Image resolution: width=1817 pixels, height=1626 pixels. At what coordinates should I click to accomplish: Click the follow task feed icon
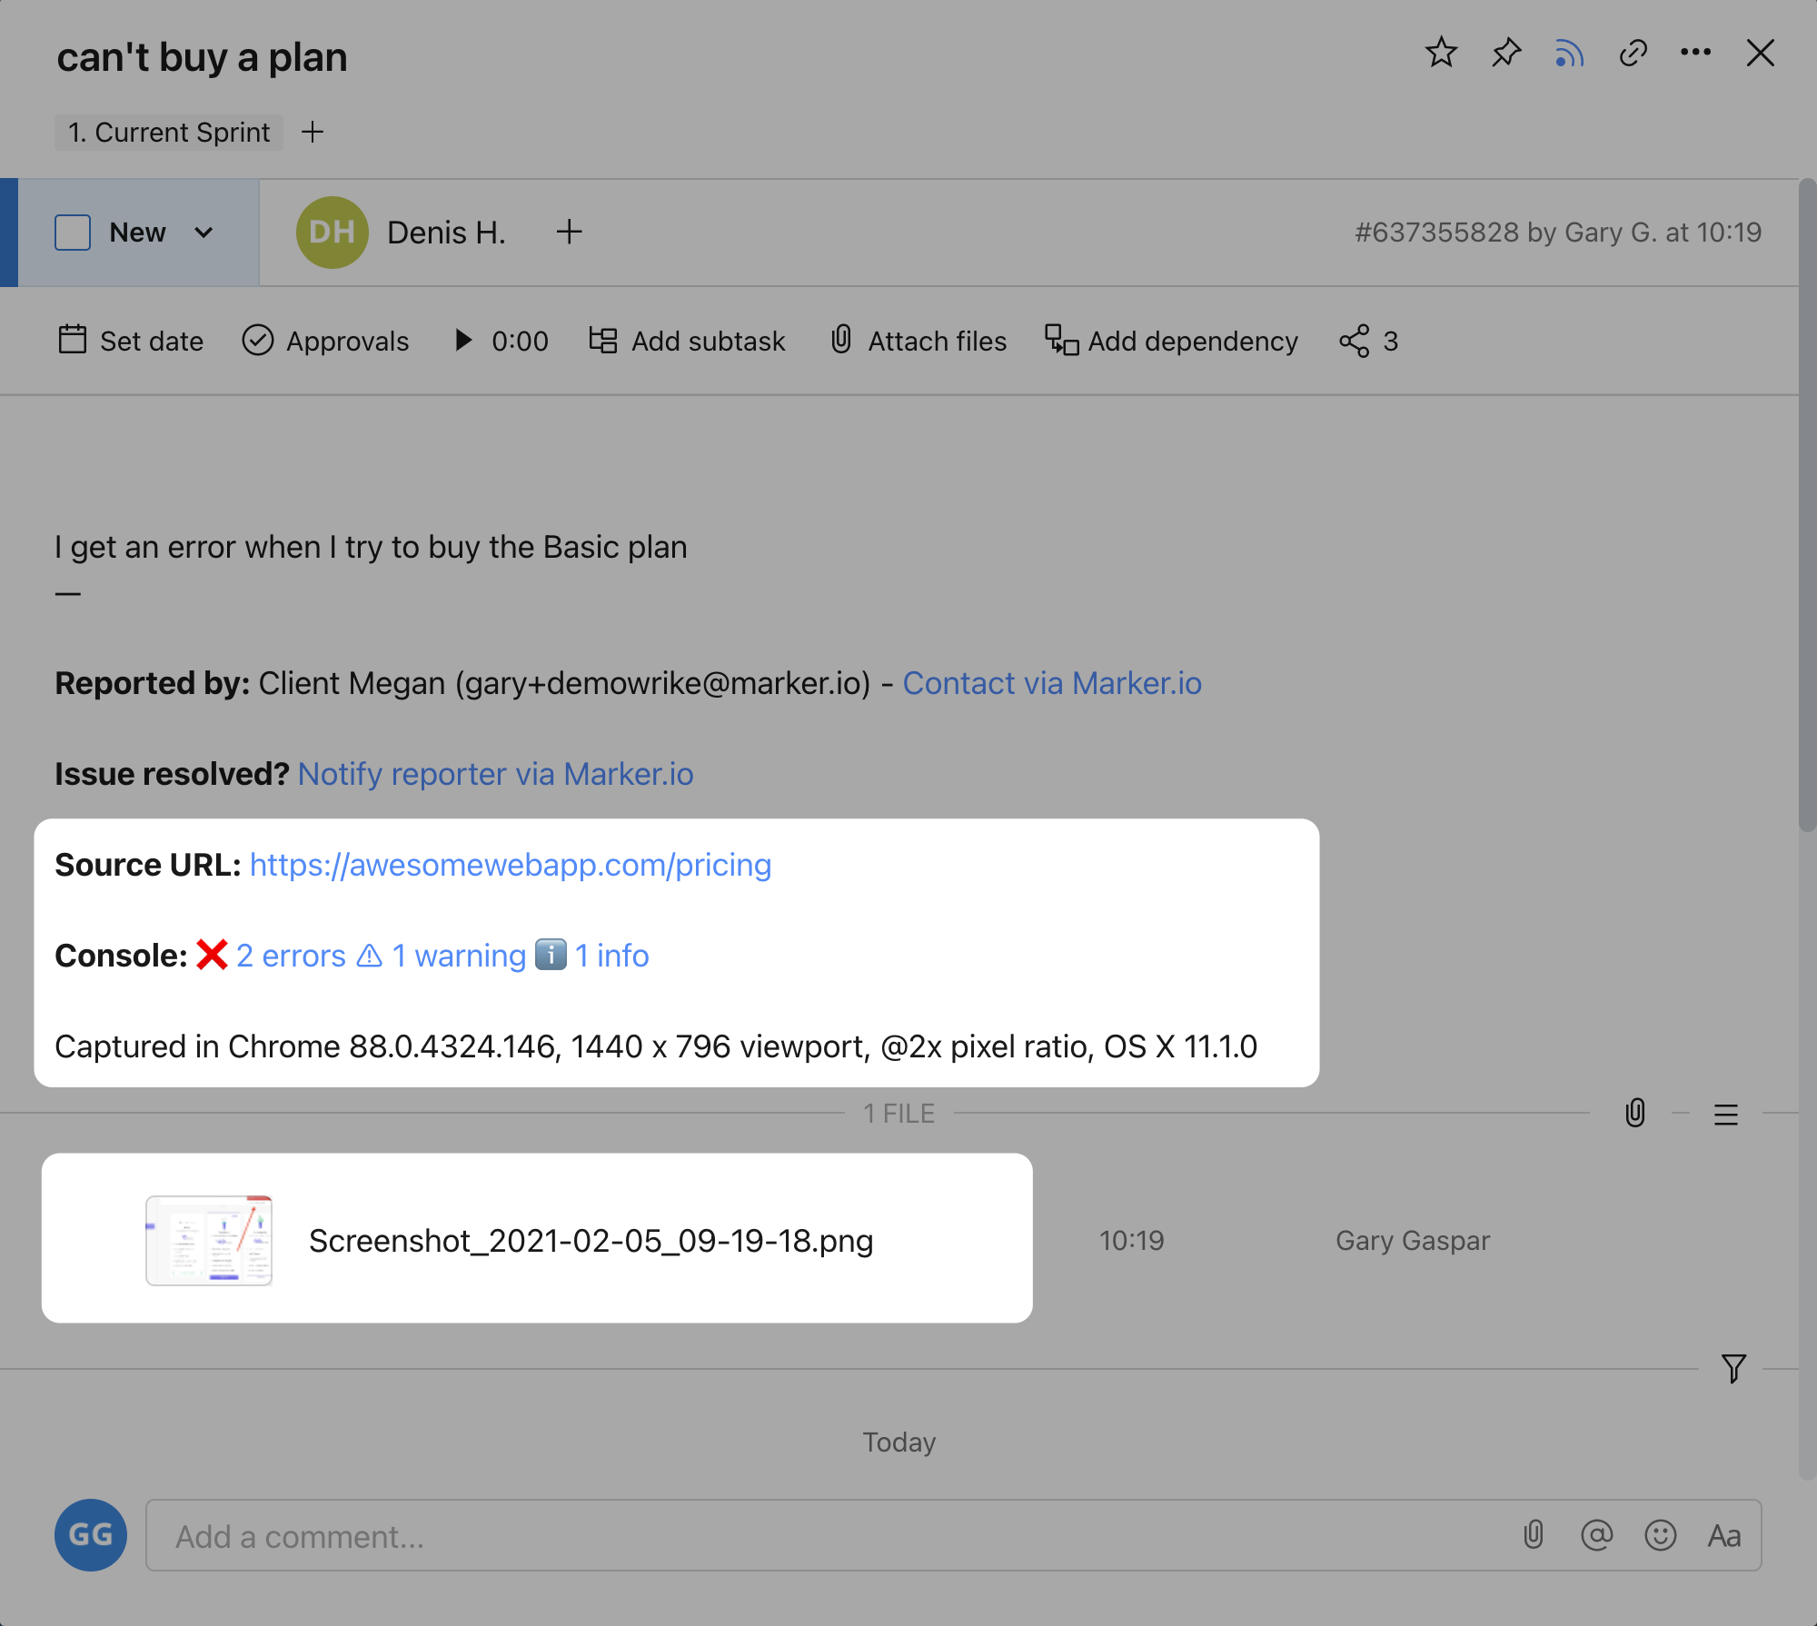coord(1569,54)
